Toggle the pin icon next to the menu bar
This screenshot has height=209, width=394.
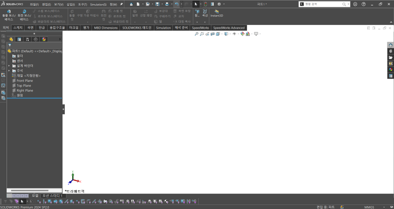coord(121,4)
